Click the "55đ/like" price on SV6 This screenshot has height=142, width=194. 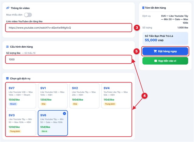(45, 127)
